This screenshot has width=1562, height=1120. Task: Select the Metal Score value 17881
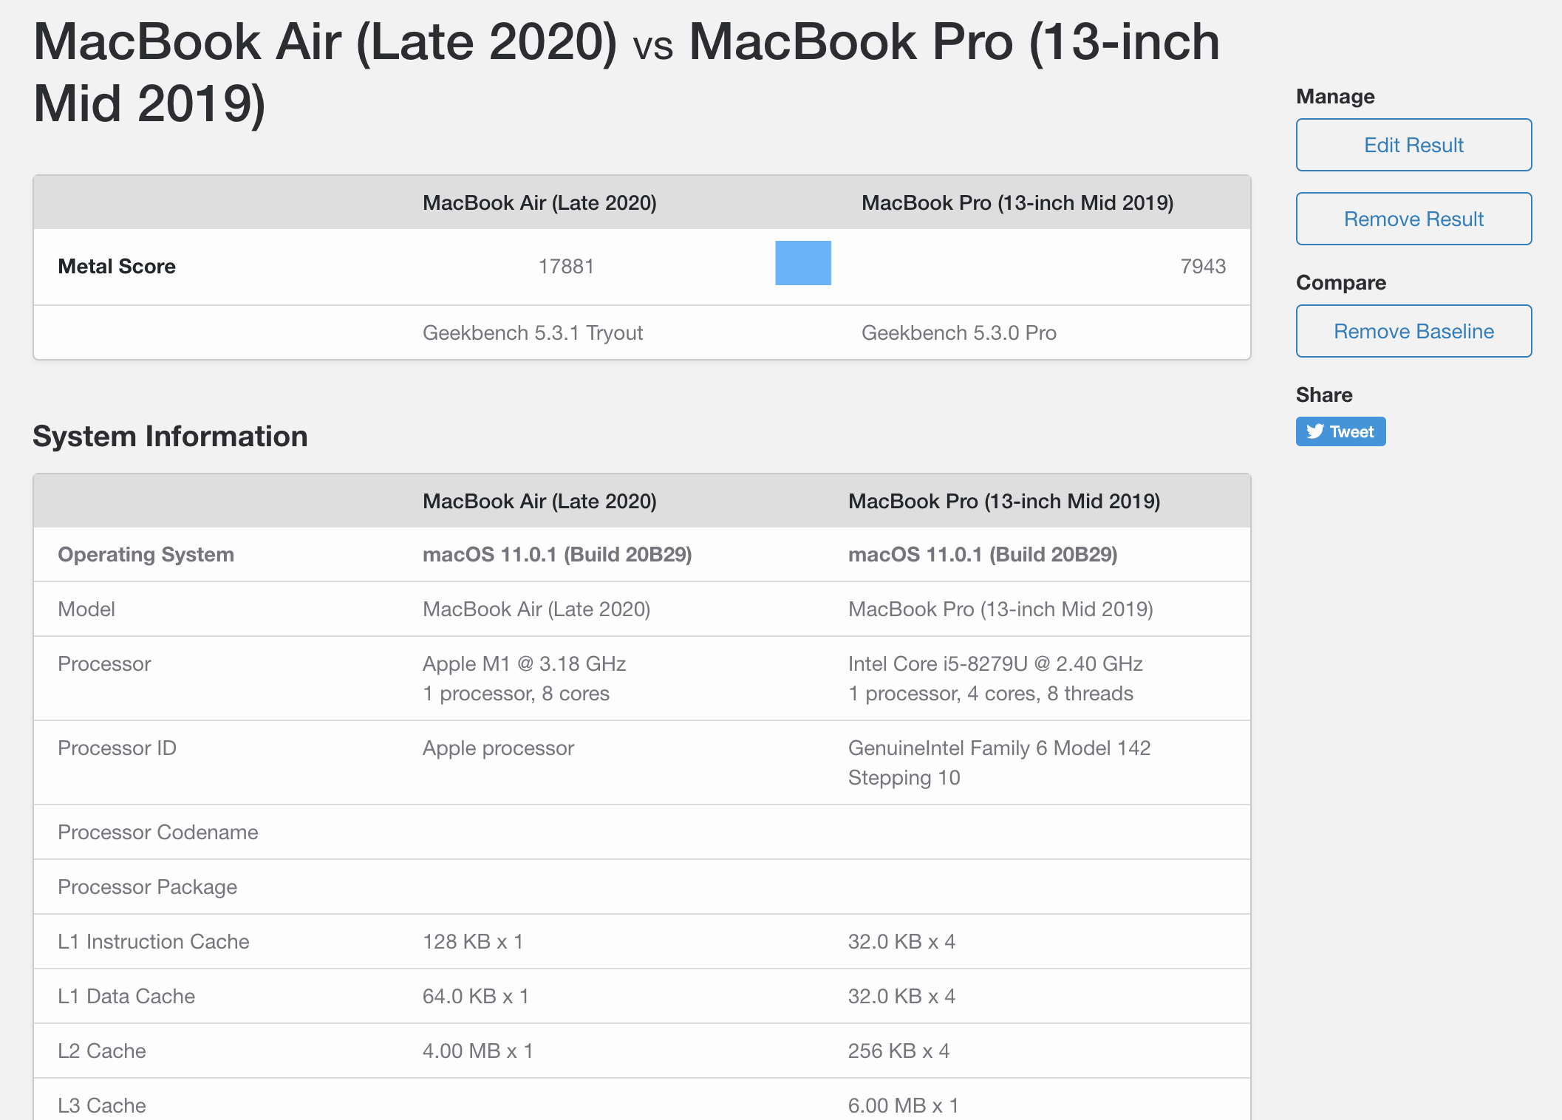pos(566,266)
